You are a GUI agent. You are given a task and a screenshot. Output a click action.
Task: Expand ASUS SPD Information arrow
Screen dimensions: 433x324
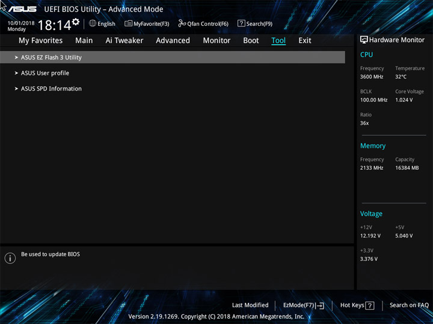coord(16,88)
